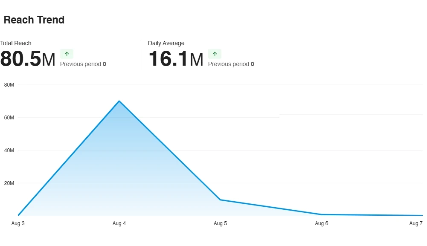Click the 40M y-axis label
Screen dimensions: 427x246
pyautogui.click(x=9, y=150)
